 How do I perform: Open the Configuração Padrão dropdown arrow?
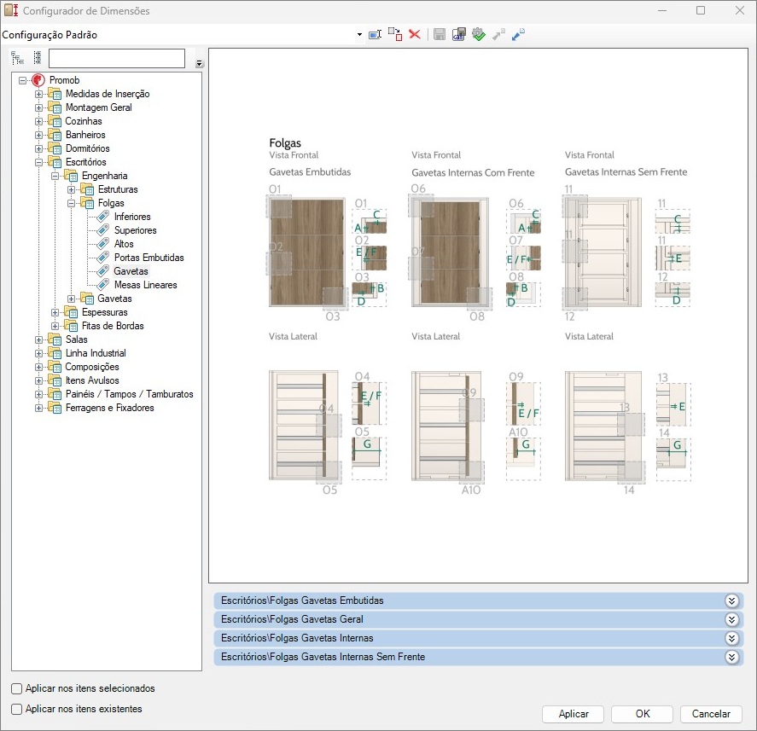click(359, 35)
